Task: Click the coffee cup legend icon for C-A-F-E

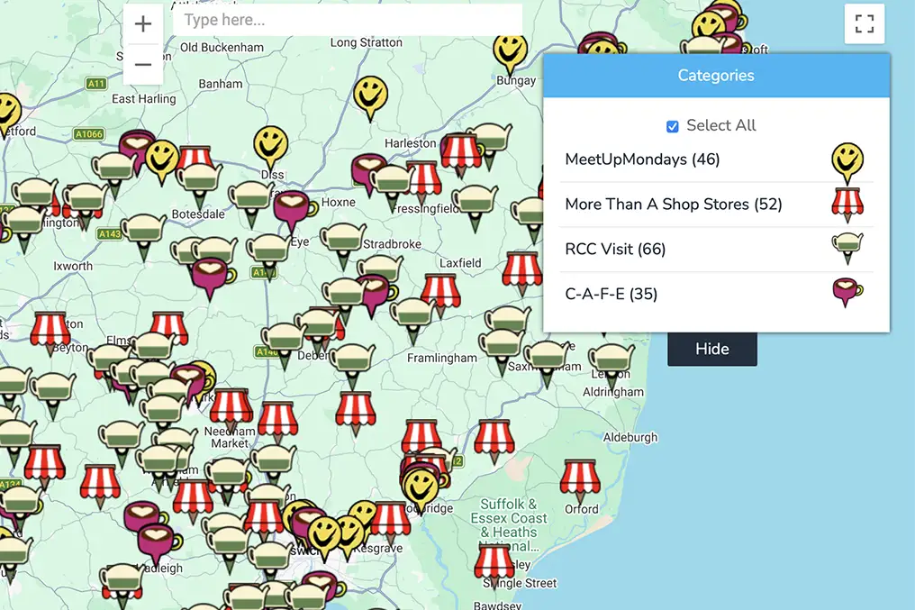Action: [x=847, y=292]
